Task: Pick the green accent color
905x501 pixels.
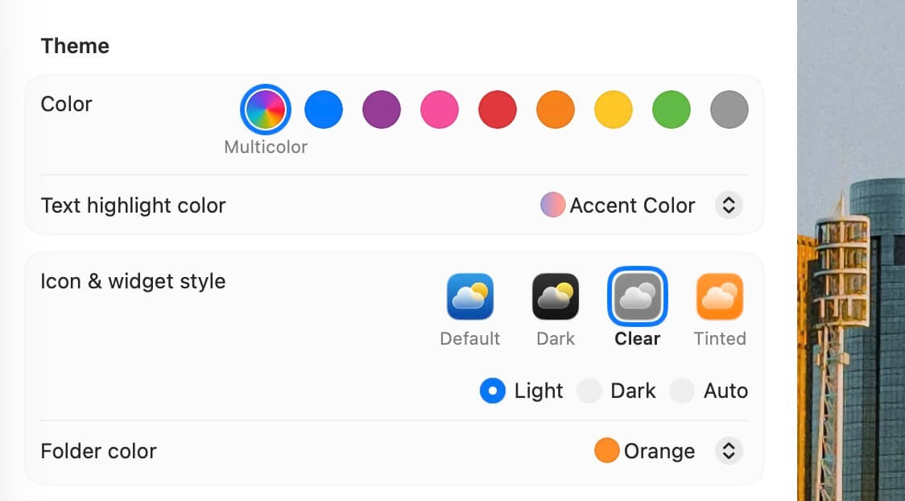Action: [672, 110]
